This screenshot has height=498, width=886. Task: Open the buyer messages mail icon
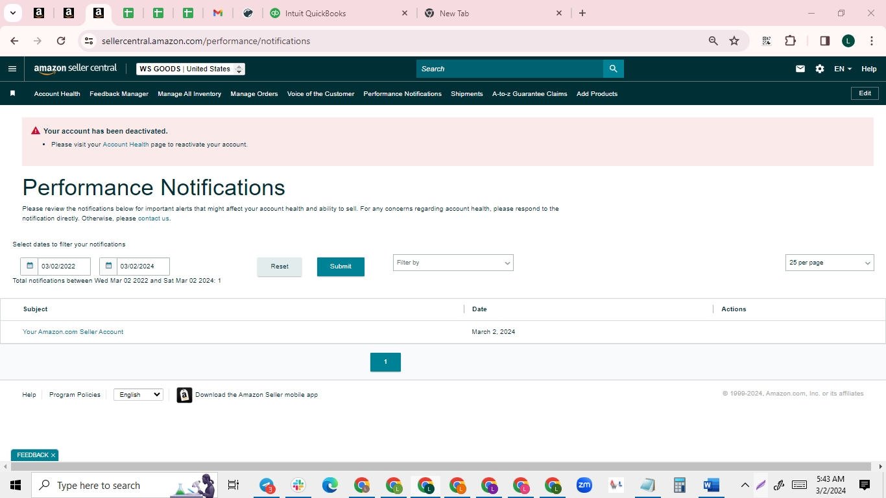click(800, 69)
